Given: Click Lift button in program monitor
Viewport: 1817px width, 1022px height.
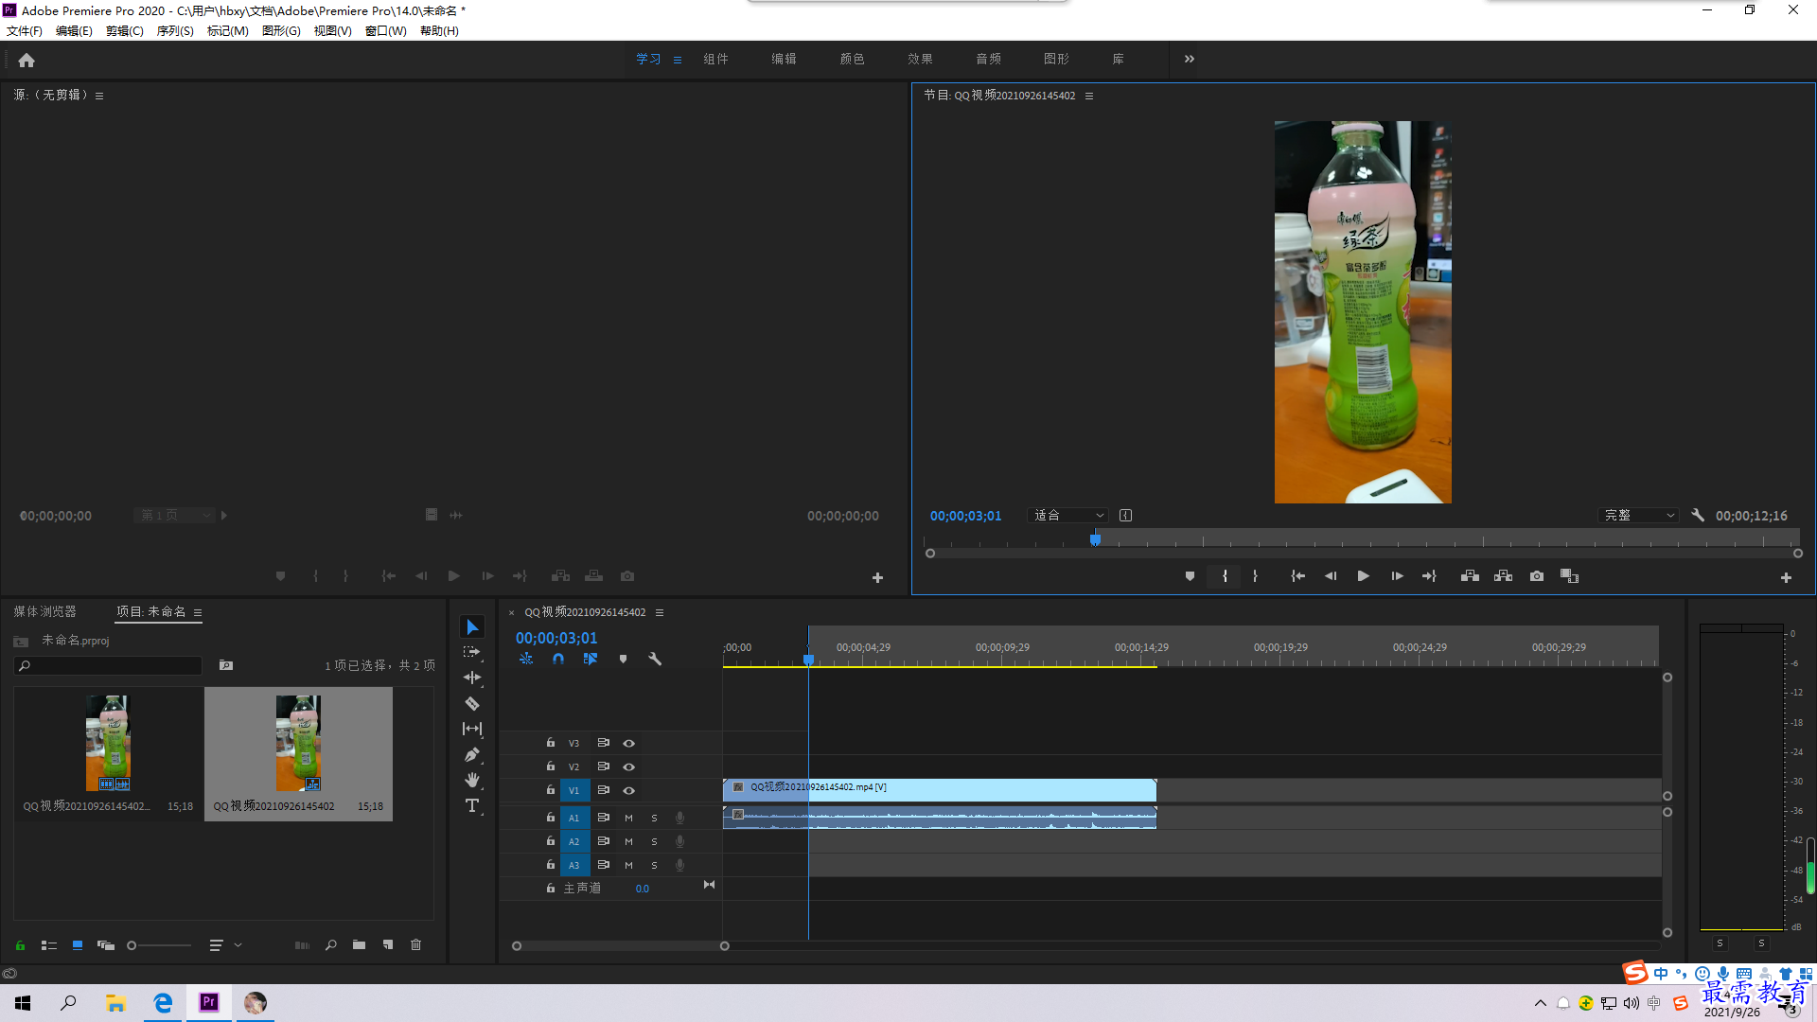Looking at the screenshot, I should click(x=1470, y=576).
